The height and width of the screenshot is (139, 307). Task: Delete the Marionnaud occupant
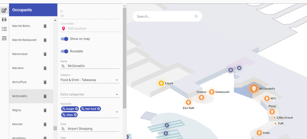[x=45, y=54]
